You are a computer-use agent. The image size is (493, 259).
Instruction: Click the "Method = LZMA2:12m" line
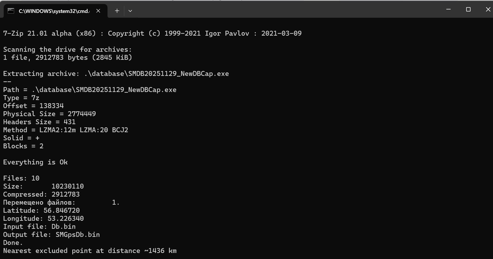66,130
